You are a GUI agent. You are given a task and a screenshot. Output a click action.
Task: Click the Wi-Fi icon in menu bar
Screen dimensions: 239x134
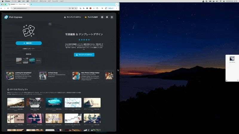coord(220,1)
